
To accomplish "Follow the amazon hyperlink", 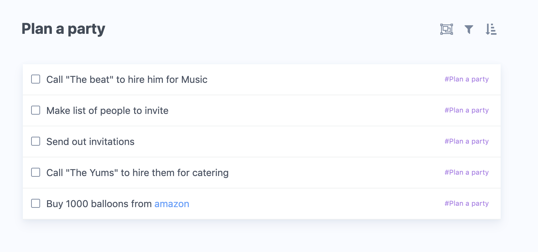I will [x=172, y=204].
